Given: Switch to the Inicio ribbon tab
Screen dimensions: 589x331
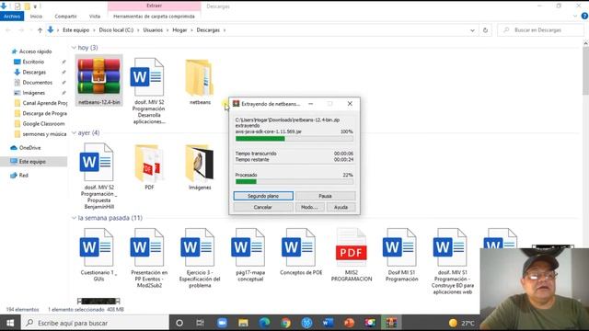Looking at the screenshot, I should (36, 17).
